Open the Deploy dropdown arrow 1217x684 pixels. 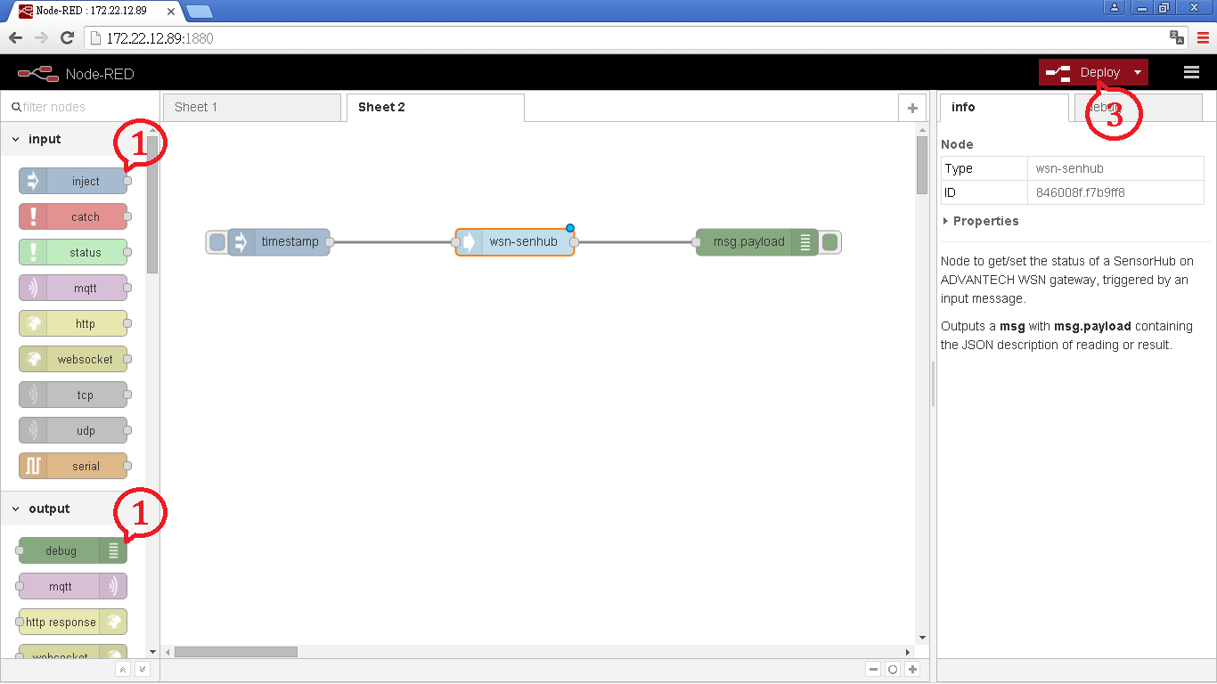coord(1138,73)
